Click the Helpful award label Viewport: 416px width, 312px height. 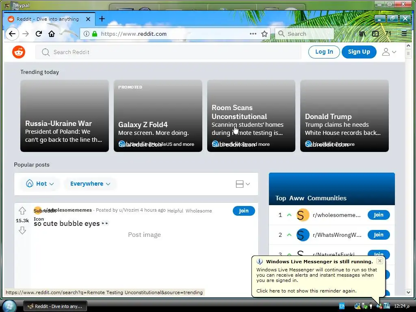175,211
